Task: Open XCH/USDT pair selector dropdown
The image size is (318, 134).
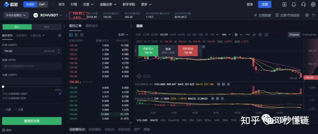Action: pos(51,15)
